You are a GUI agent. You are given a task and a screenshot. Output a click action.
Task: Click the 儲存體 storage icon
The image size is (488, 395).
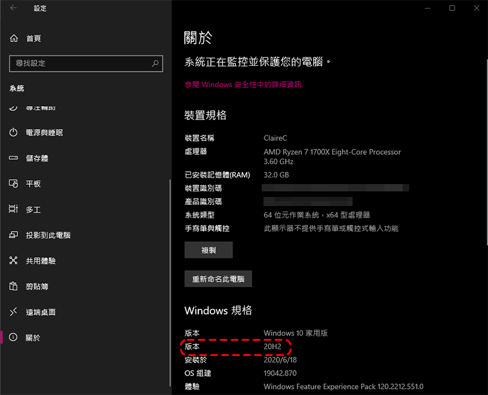point(13,158)
